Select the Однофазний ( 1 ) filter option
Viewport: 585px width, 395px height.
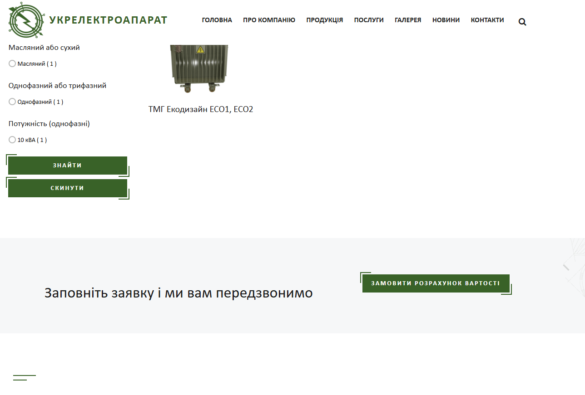[12, 102]
